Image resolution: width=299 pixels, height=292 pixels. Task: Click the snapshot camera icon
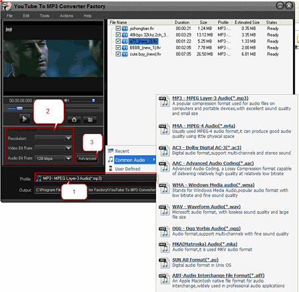pos(74,119)
